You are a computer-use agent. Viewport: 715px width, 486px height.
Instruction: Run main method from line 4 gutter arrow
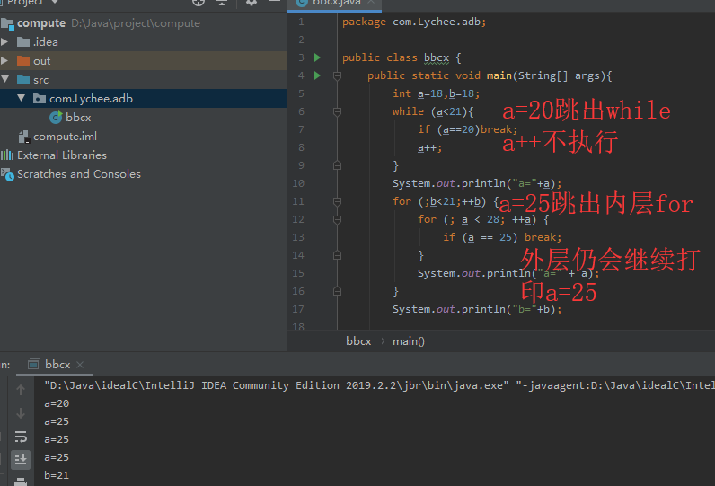pyautogui.click(x=317, y=75)
